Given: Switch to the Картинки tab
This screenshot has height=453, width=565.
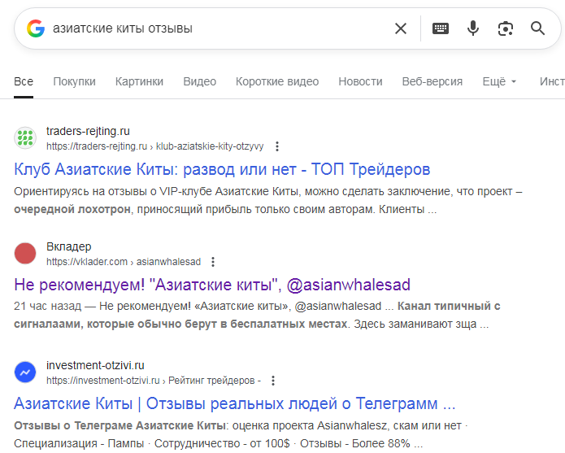Looking at the screenshot, I should [x=139, y=81].
